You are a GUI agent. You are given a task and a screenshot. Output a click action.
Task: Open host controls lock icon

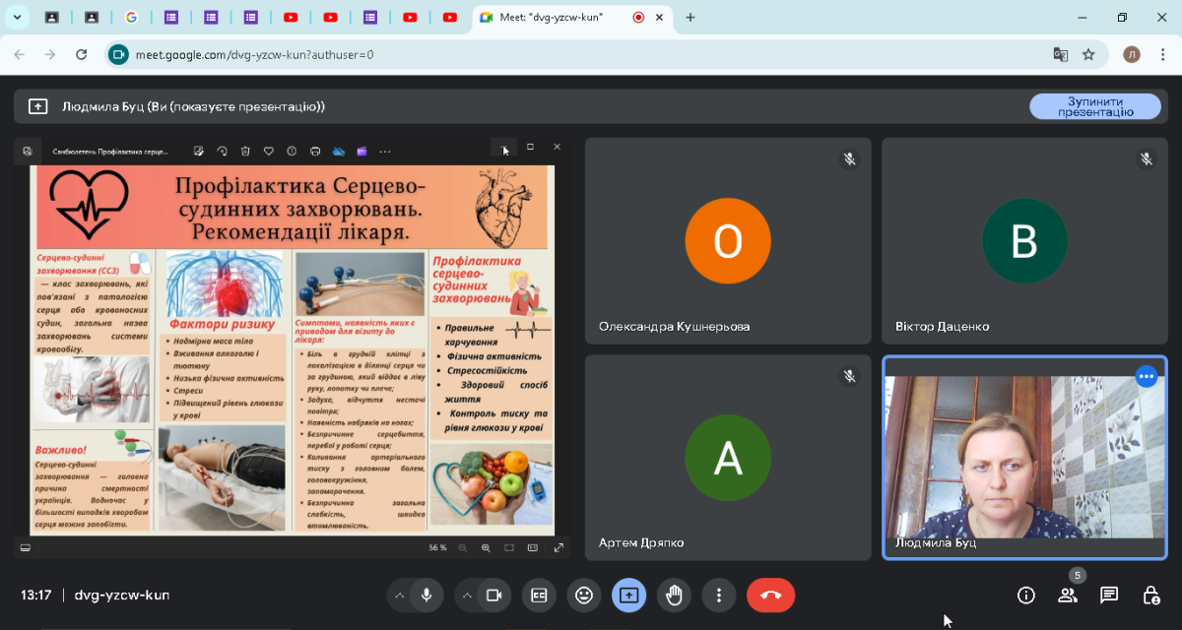(1150, 595)
